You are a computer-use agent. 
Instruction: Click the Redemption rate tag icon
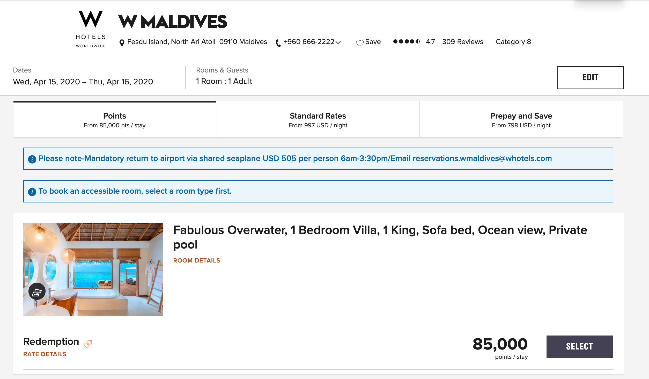pyautogui.click(x=88, y=344)
